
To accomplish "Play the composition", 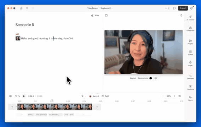I will click(24, 96).
